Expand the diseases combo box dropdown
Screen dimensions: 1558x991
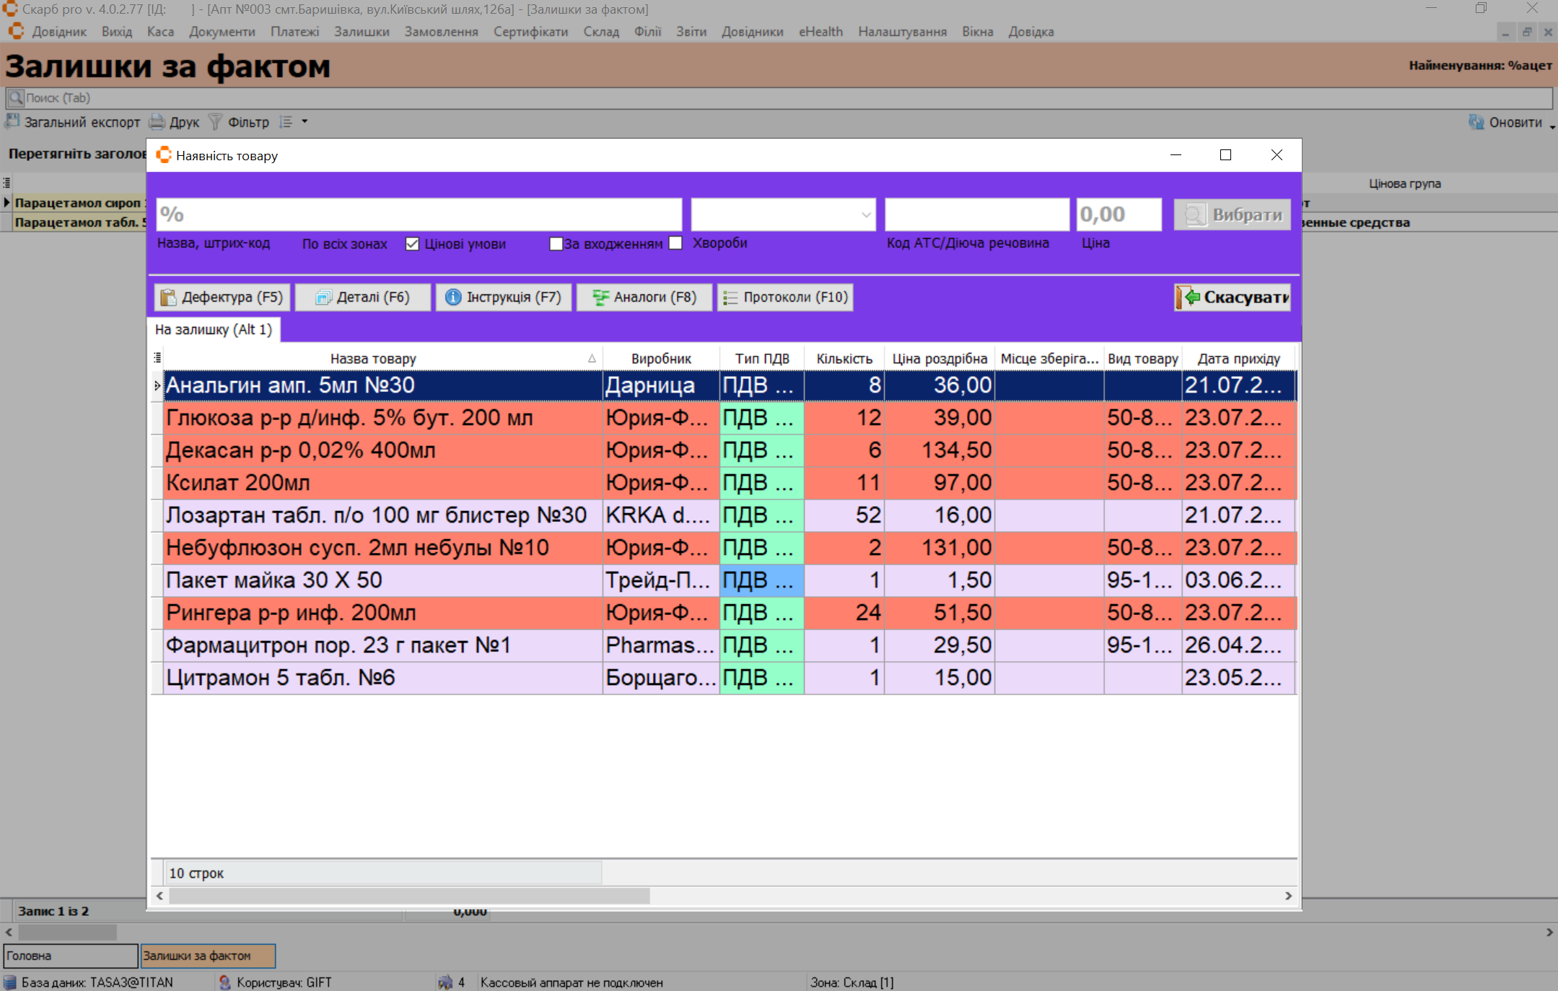[x=865, y=215]
